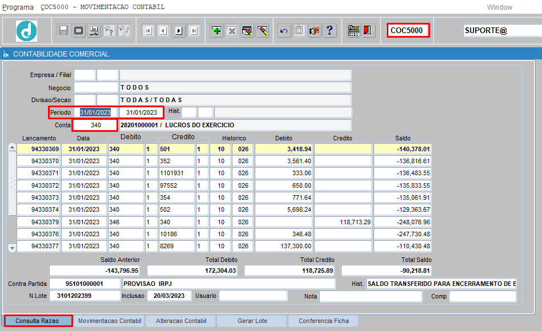
Task: Click the green plus insert record icon
Action: (x=216, y=31)
